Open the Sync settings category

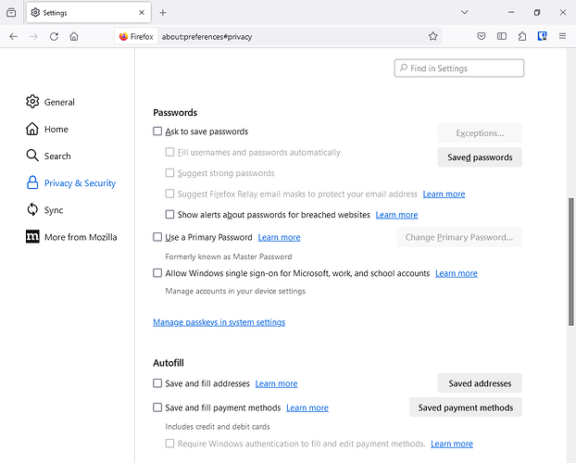[x=54, y=210]
